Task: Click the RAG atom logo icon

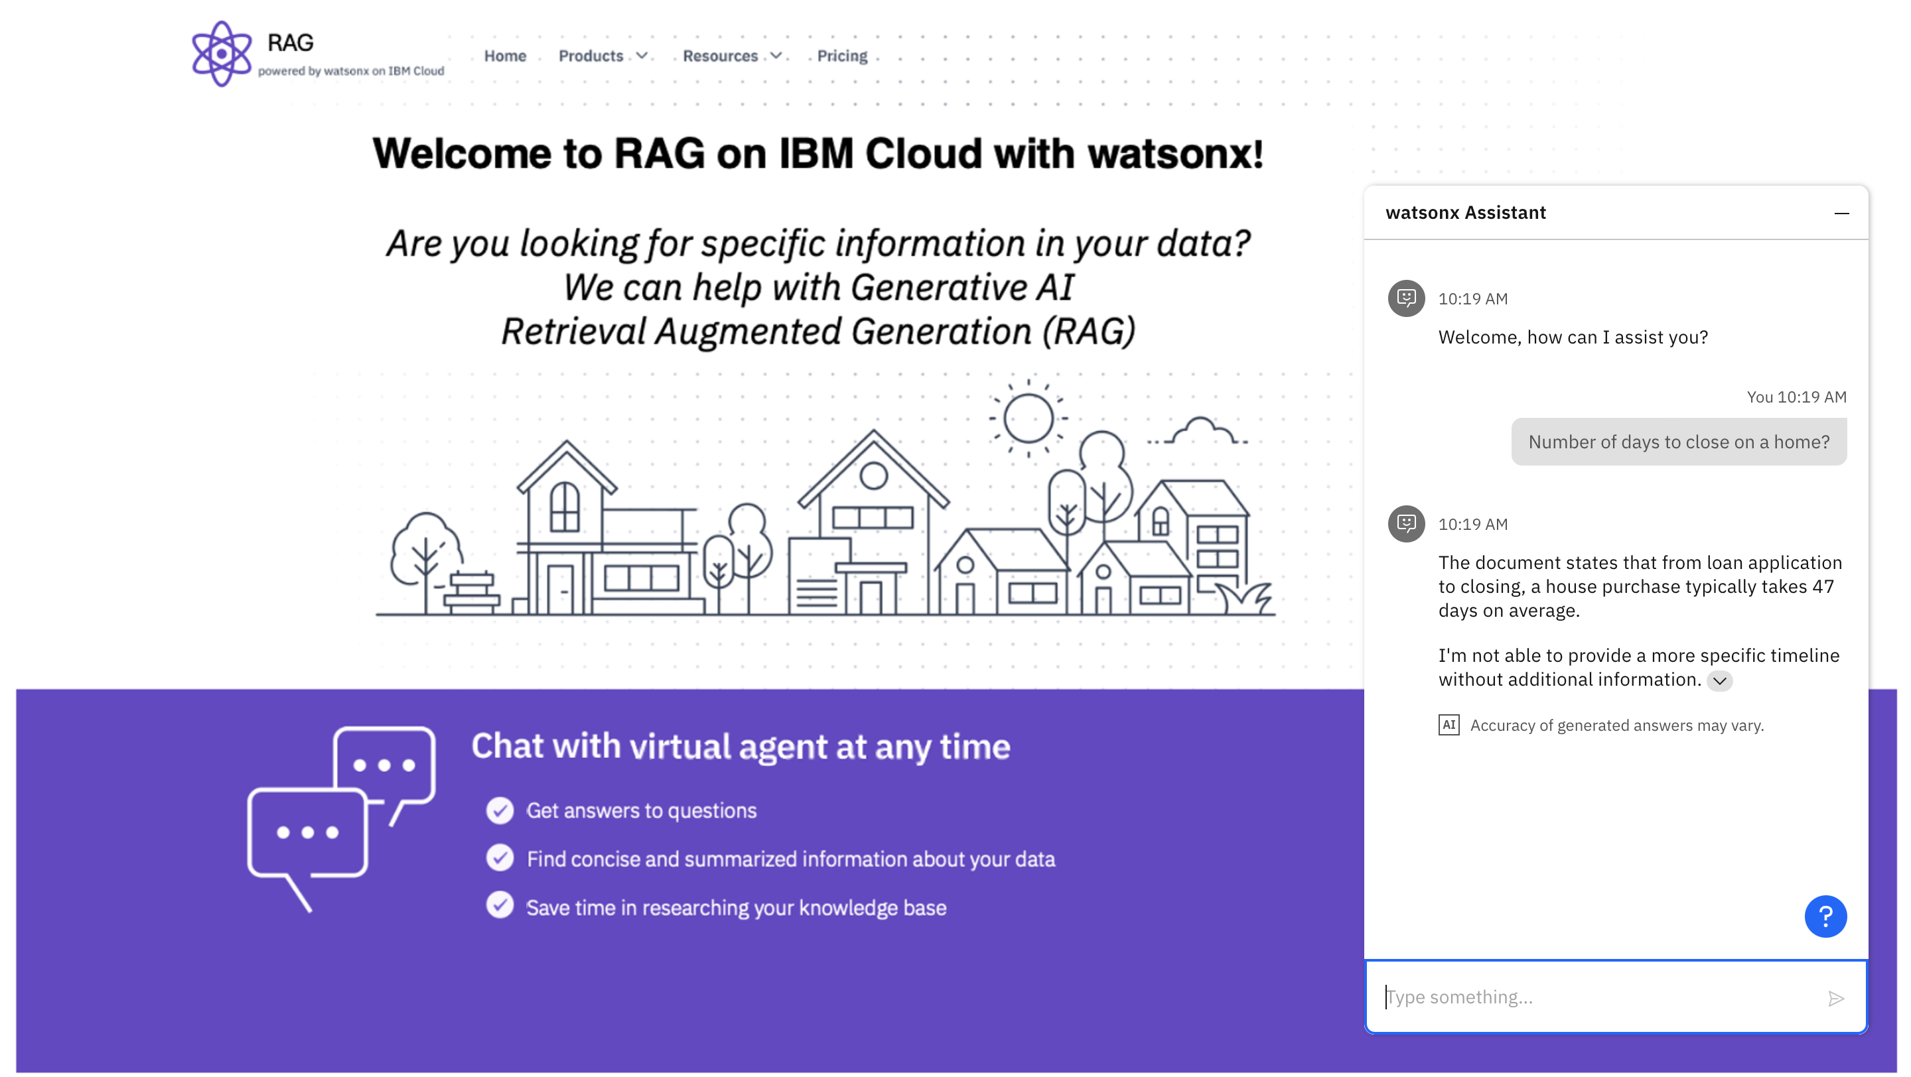Action: pos(221,53)
